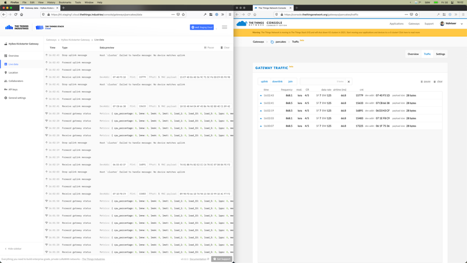Collapse the sidebar using Hide sidebar
The image size is (467, 263).
(x=13, y=249)
